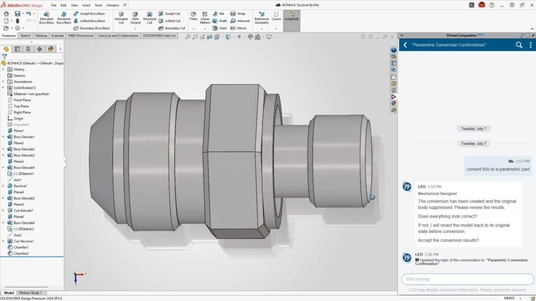Collapse the Virtual Companions panel

click(x=401, y=35)
